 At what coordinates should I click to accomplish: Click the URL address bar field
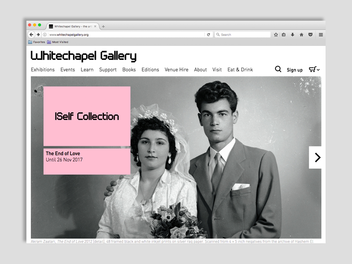click(x=127, y=35)
